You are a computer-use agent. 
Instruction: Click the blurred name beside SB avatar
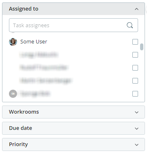point(35,94)
